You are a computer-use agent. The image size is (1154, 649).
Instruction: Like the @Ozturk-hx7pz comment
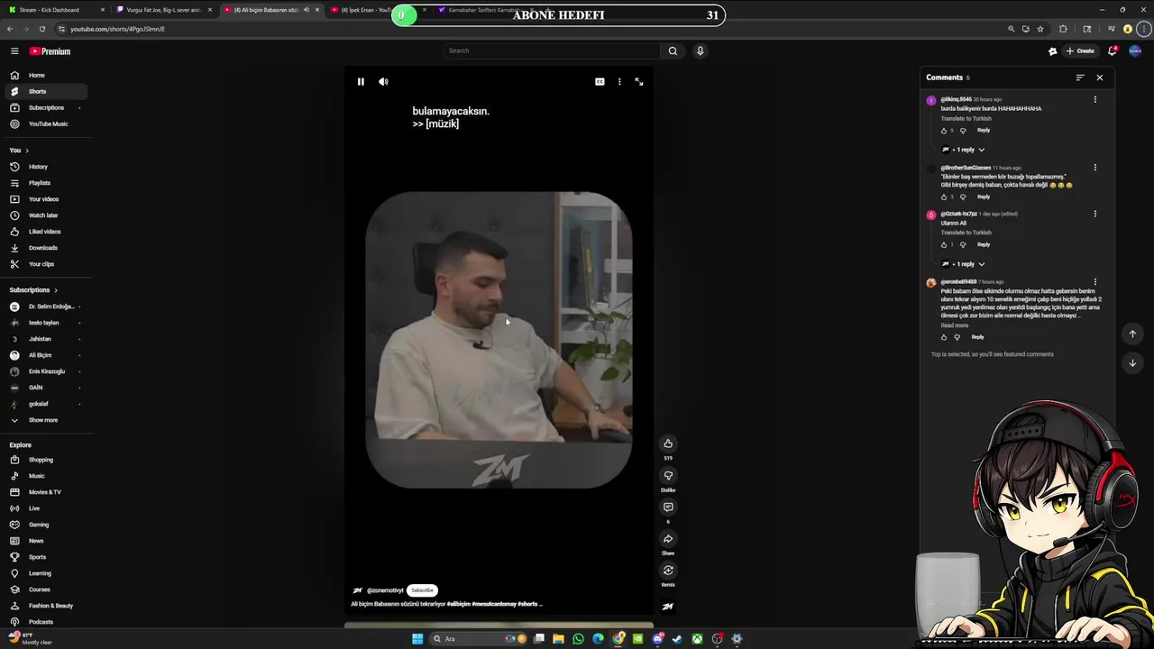tap(944, 245)
